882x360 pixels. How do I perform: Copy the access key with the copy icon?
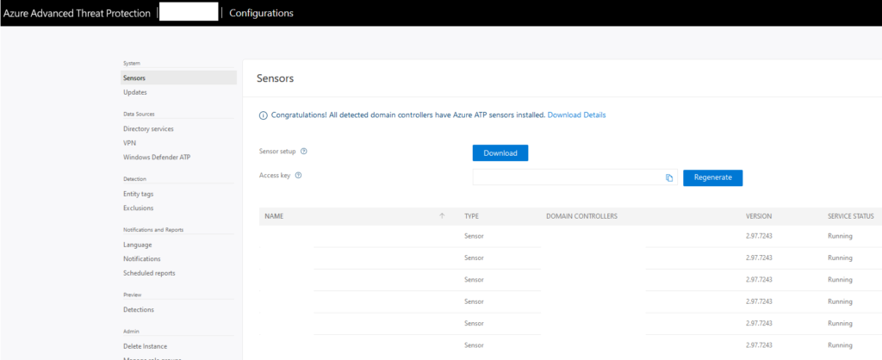tap(668, 177)
